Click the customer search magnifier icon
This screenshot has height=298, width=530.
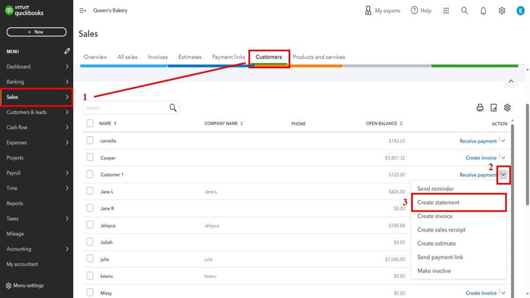[x=173, y=108]
